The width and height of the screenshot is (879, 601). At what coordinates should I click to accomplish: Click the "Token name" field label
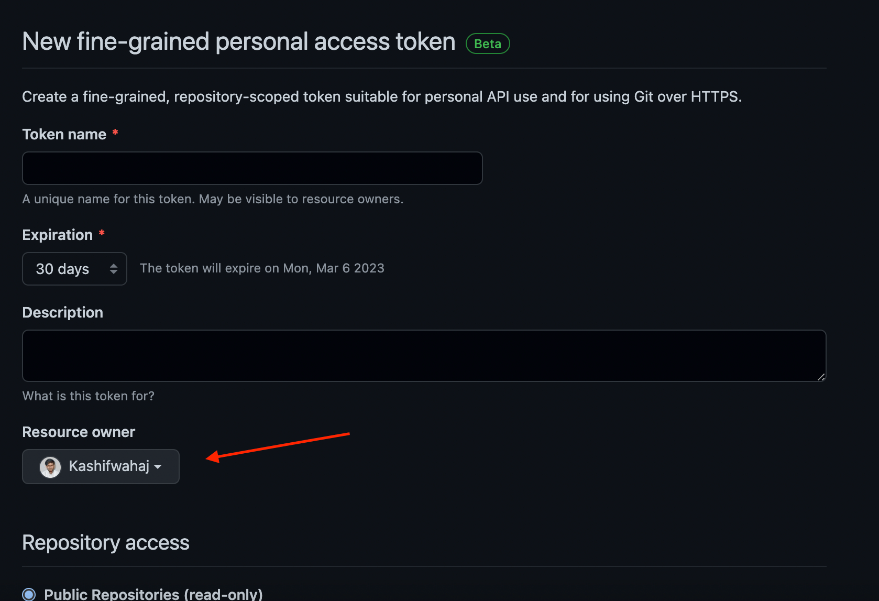(x=64, y=135)
